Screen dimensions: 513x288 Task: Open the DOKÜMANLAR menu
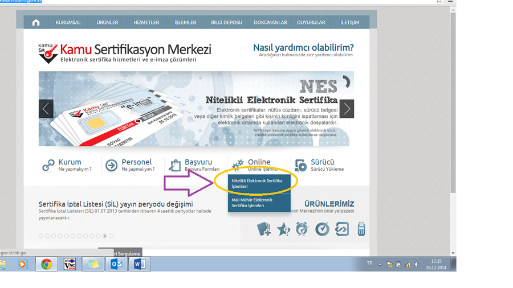pyautogui.click(x=270, y=22)
